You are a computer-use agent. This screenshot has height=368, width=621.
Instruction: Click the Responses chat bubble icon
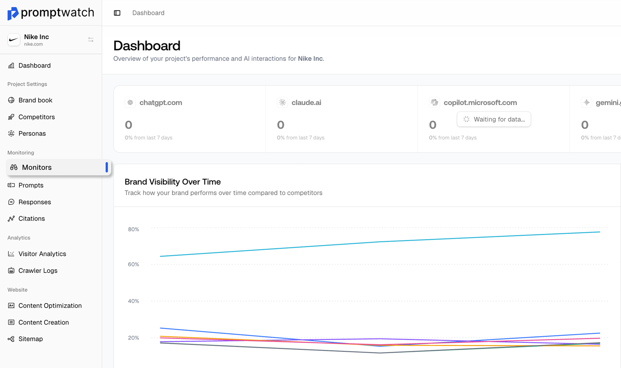[x=11, y=202]
